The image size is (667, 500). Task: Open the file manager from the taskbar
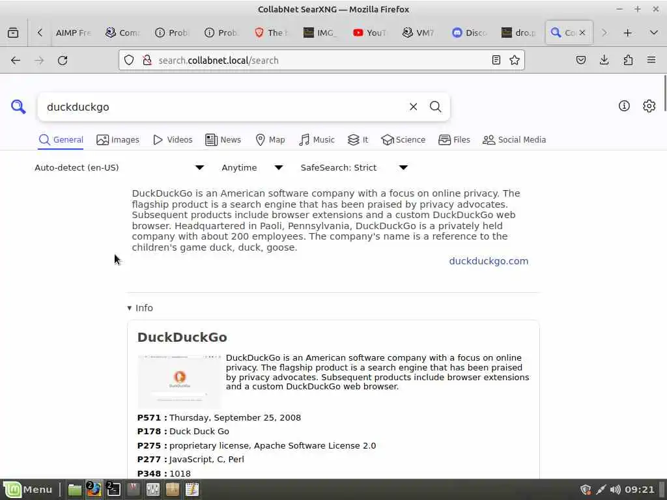(75, 490)
